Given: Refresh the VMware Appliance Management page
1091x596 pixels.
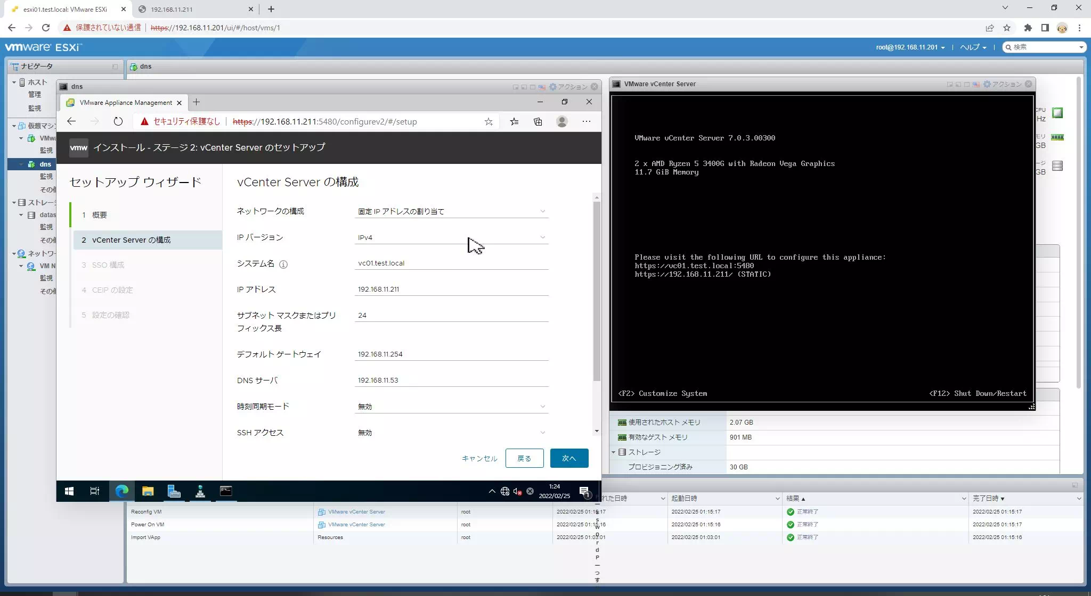Looking at the screenshot, I should pos(118,121).
